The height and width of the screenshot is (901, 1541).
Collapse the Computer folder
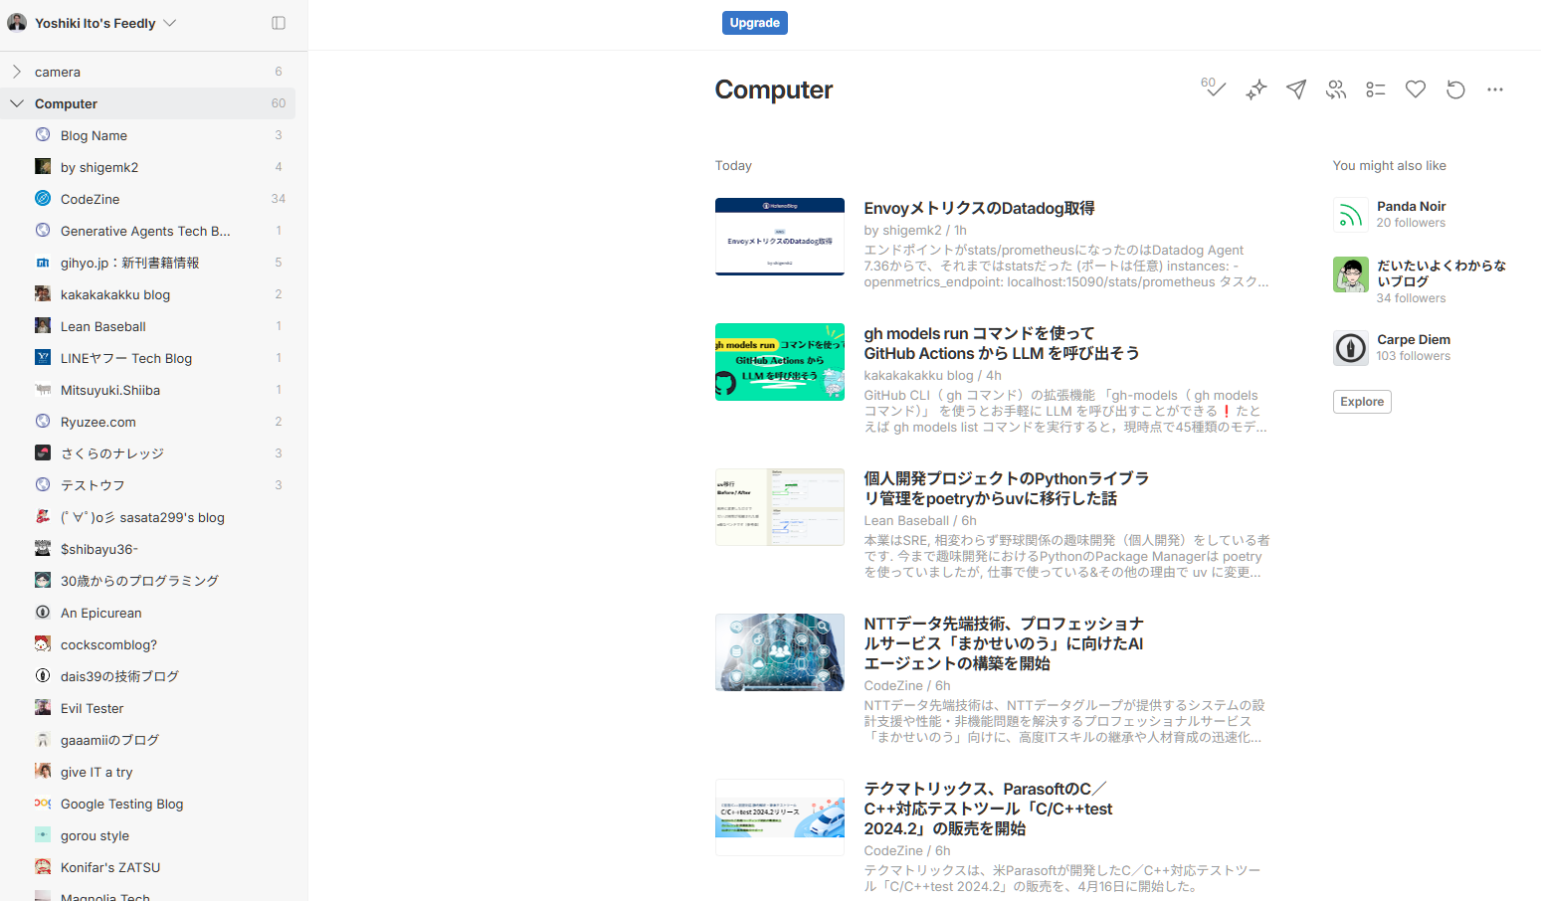[17, 103]
